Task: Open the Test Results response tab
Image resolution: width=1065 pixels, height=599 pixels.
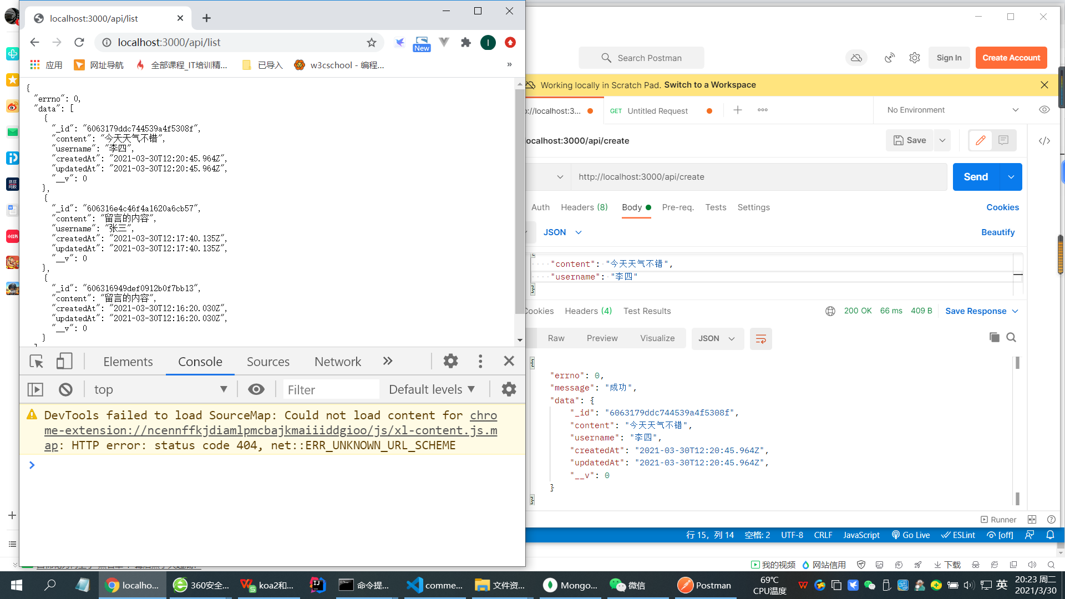Action: pyautogui.click(x=647, y=311)
